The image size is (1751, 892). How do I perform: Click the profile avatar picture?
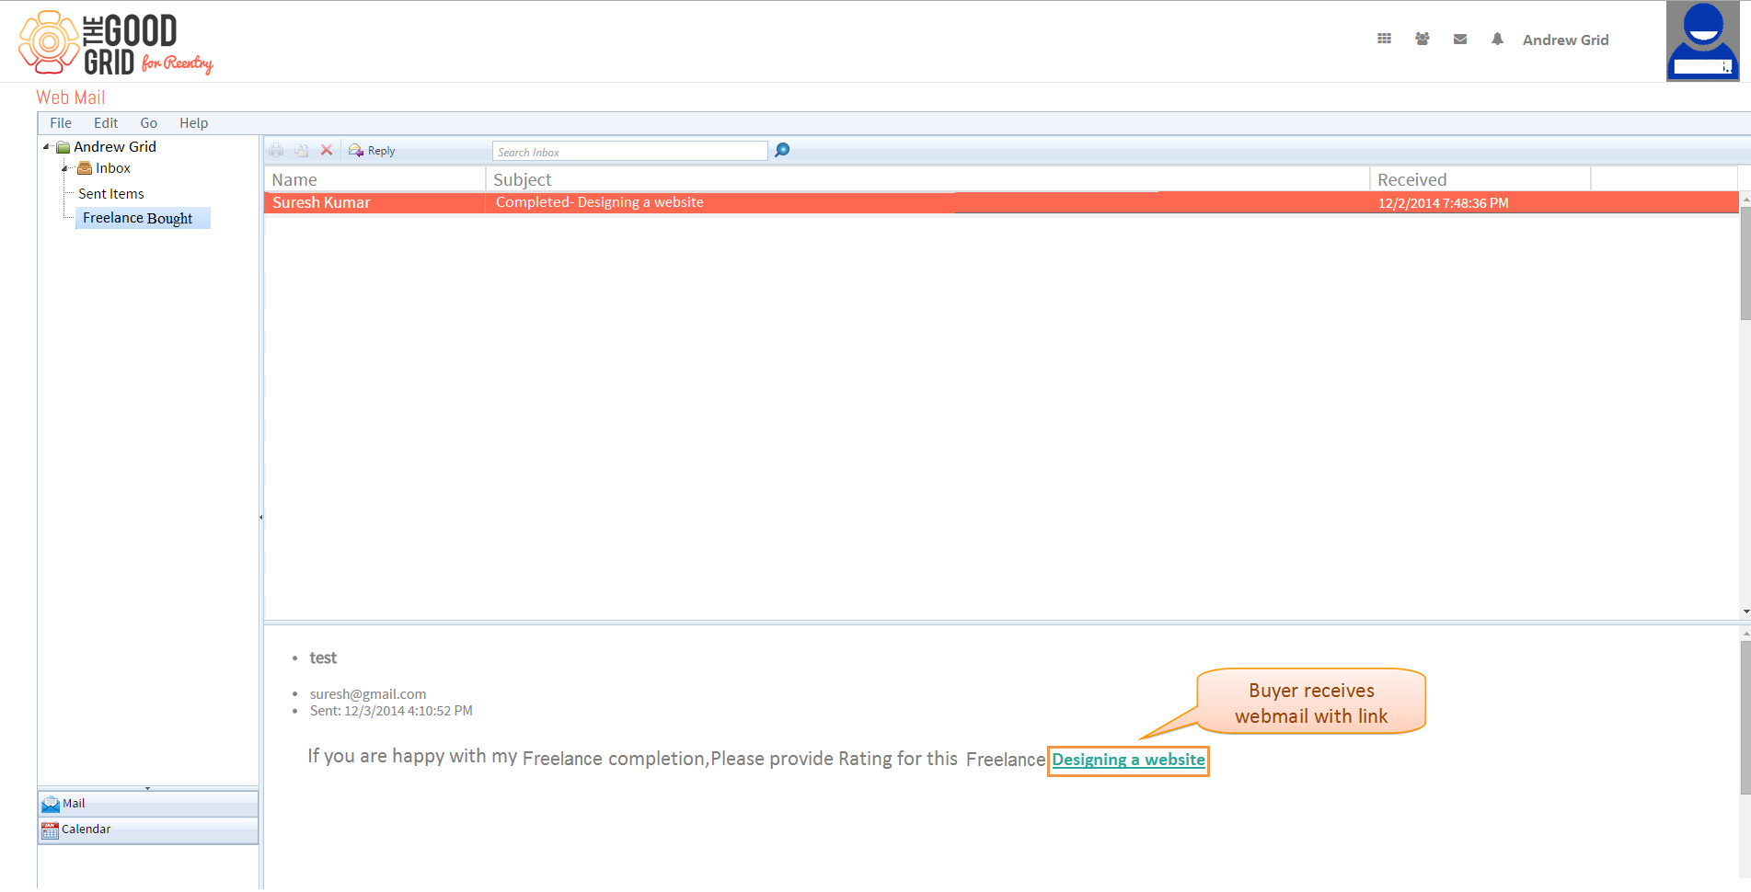pyautogui.click(x=1702, y=41)
